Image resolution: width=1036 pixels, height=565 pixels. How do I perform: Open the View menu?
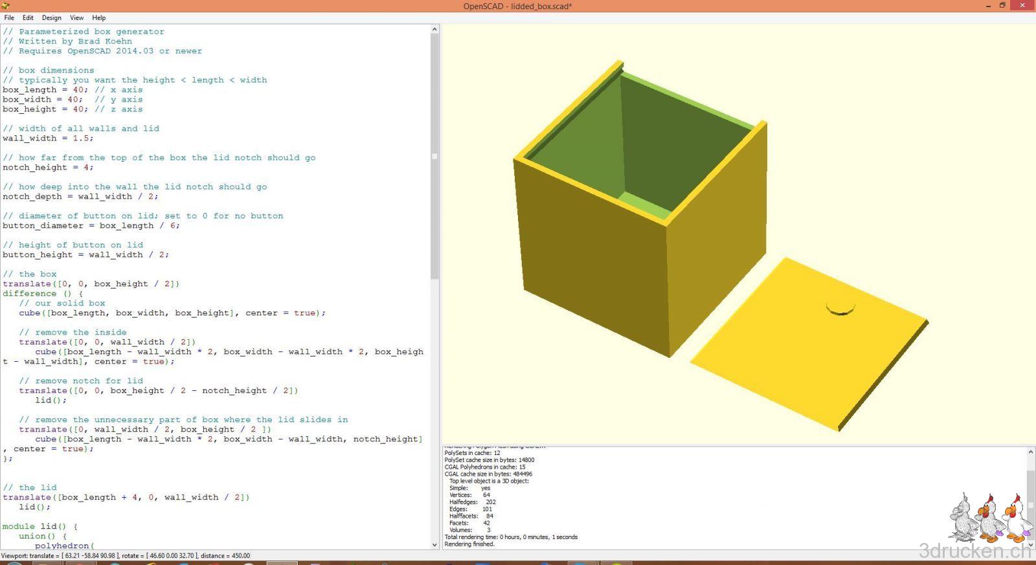pos(76,17)
